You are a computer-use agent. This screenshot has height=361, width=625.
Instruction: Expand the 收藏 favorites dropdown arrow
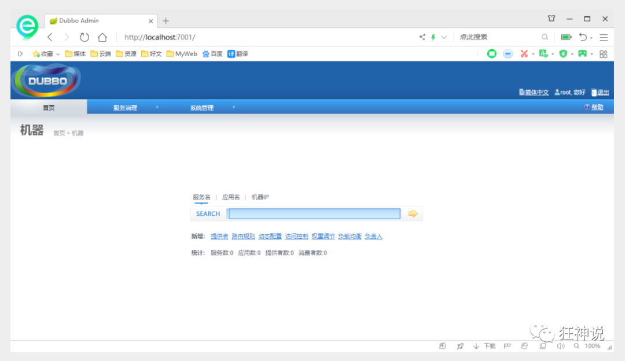58,54
